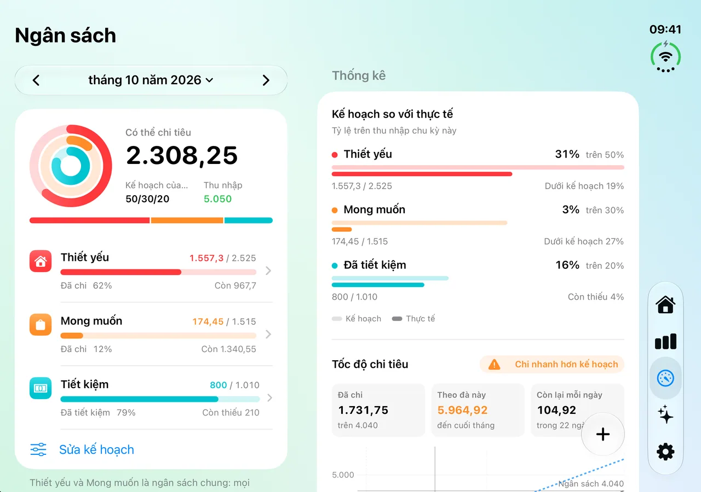Tap the Thiết yếu row in Kế hoạch so với thực tế
This screenshot has height=492, width=701.
[x=478, y=169]
